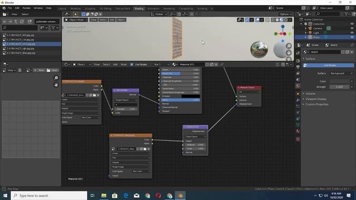Screen dimensions: 356x200
Task: Click the Blender logo menu icon
Action: click(4, 8)
